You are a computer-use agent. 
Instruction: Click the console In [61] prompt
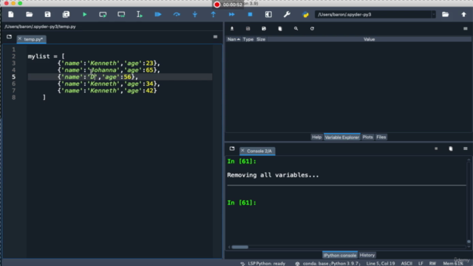click(242, 202)
